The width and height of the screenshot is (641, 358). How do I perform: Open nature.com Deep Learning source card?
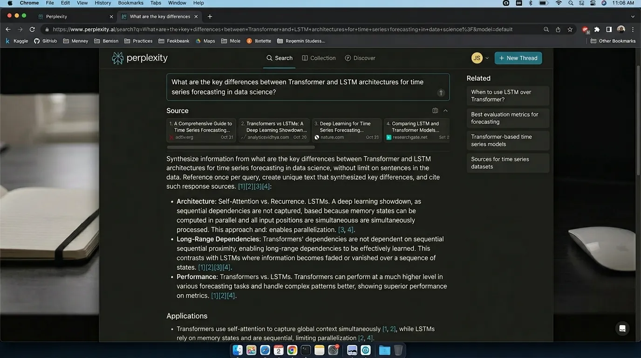pyautogui.click(x=347, y=130)
